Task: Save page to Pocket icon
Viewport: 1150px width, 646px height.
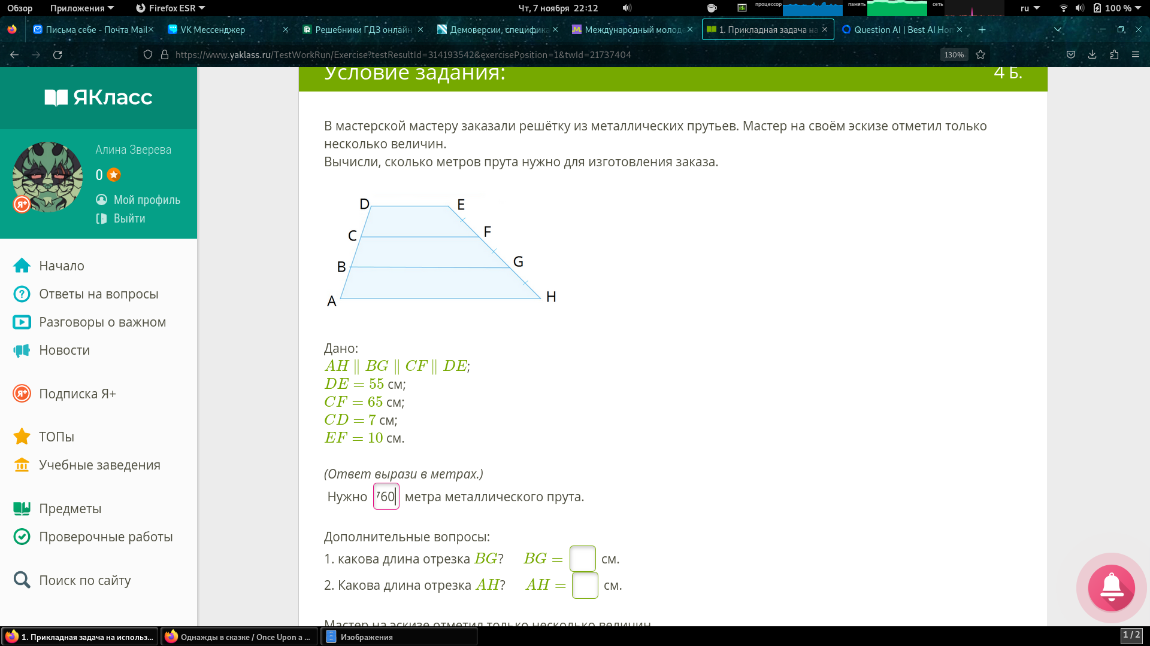Action: pyautogui.click(x=1071, y=54)
